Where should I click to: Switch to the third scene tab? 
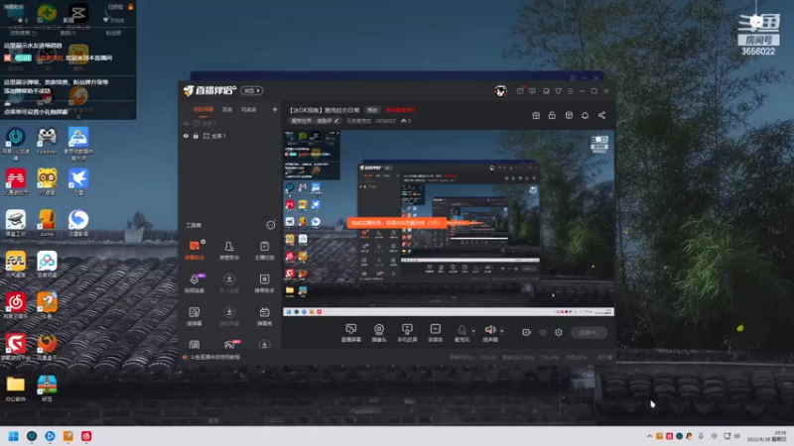(249, 110)
